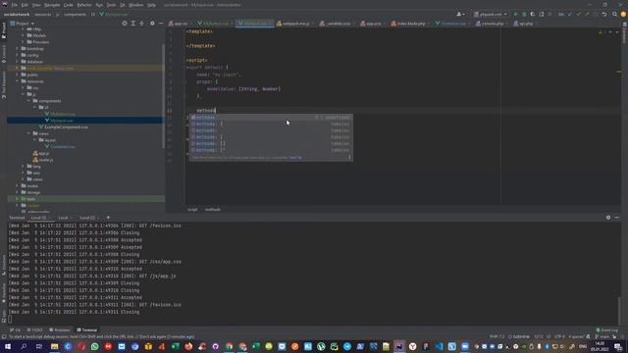Open the View menu
Viewport: 628px width, 353px height.
click(36, 5)
